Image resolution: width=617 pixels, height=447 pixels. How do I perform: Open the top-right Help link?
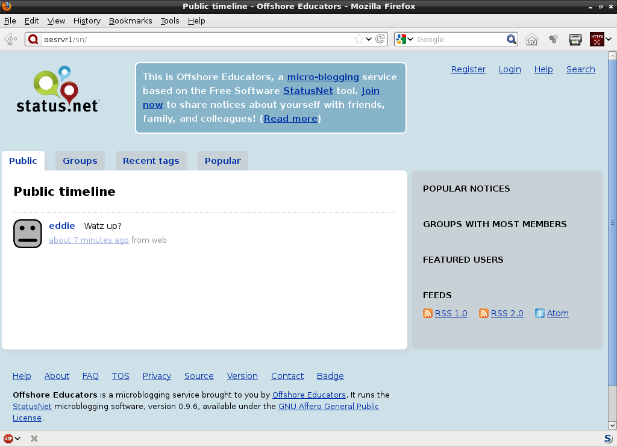pos(543,69)
